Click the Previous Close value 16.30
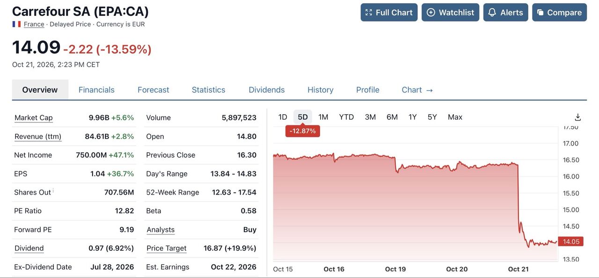 point(247,155)
